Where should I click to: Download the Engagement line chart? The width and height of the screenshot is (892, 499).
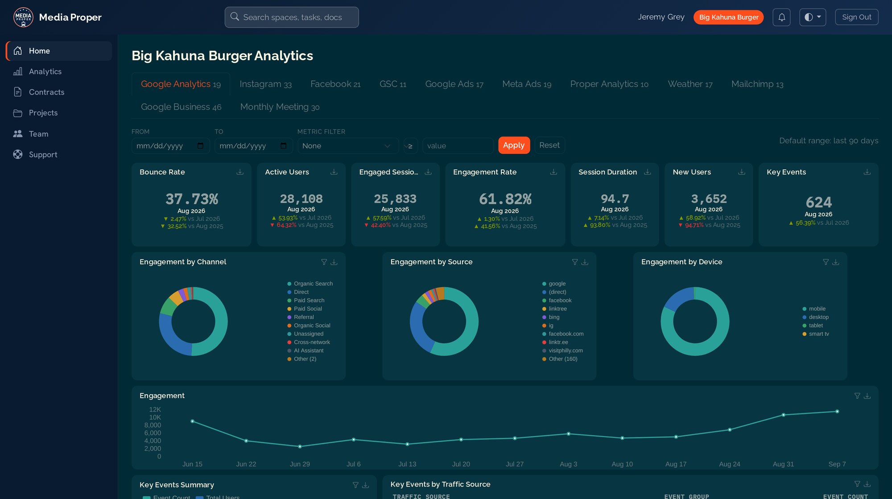(x=867, y=396)
